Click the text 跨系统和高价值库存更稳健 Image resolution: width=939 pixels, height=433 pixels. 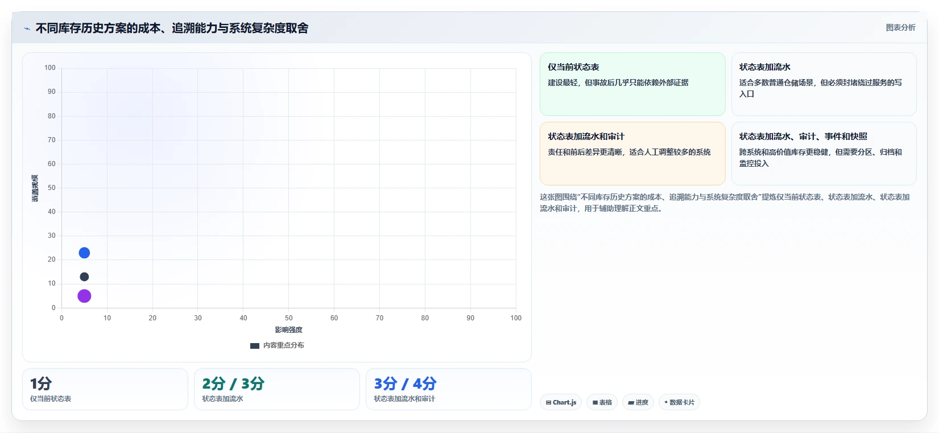pos(820,158)
